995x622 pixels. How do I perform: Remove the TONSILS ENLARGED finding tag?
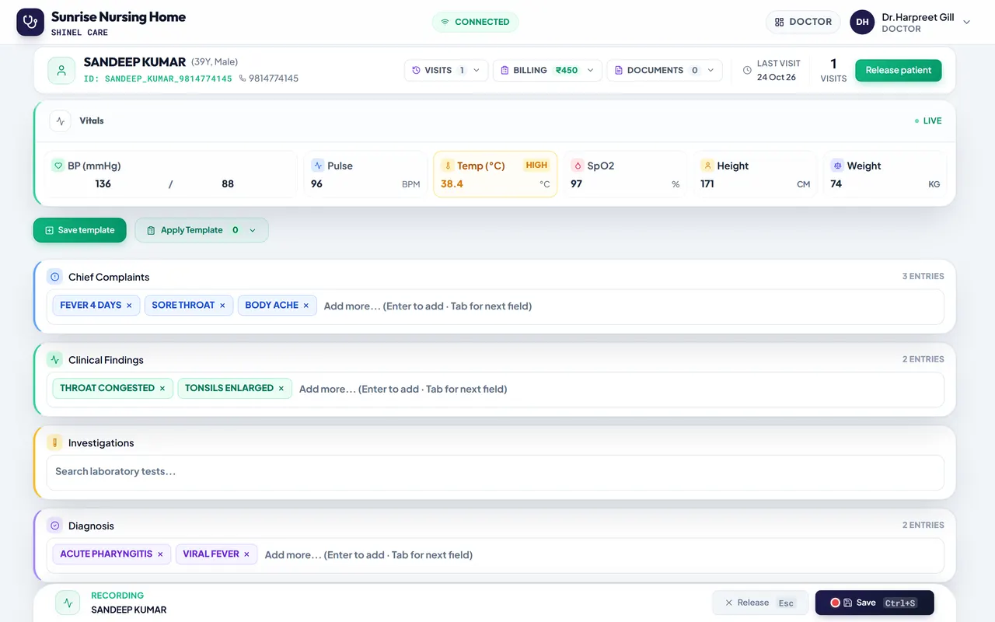point(281,388)
